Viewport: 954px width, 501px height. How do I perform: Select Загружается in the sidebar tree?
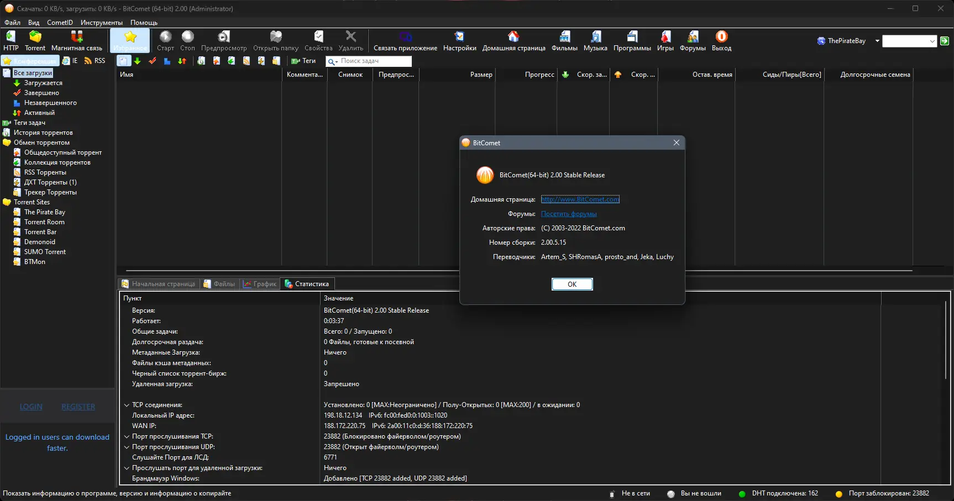click(43, 83)
